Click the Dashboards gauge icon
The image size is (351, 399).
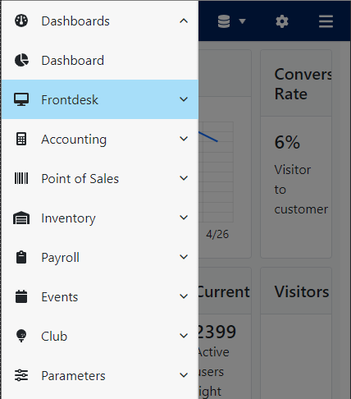(x=21, y=21)
